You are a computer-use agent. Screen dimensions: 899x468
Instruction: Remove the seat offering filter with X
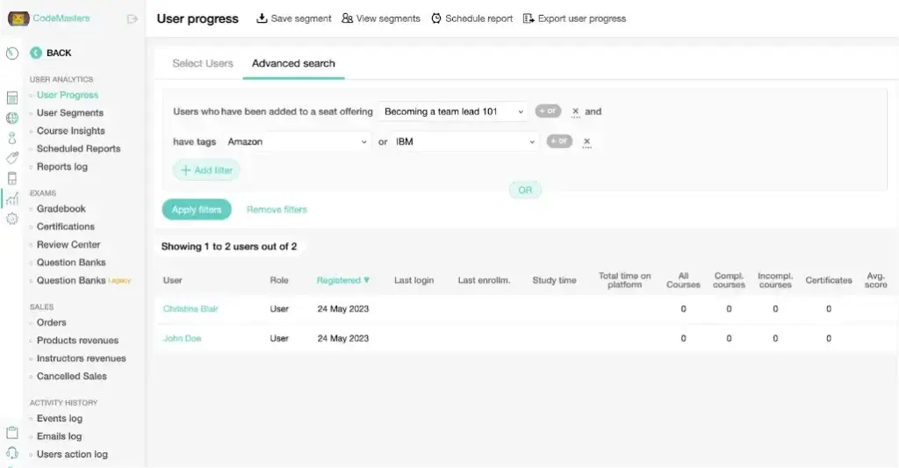pyautogui.click(x=576, y=112)
